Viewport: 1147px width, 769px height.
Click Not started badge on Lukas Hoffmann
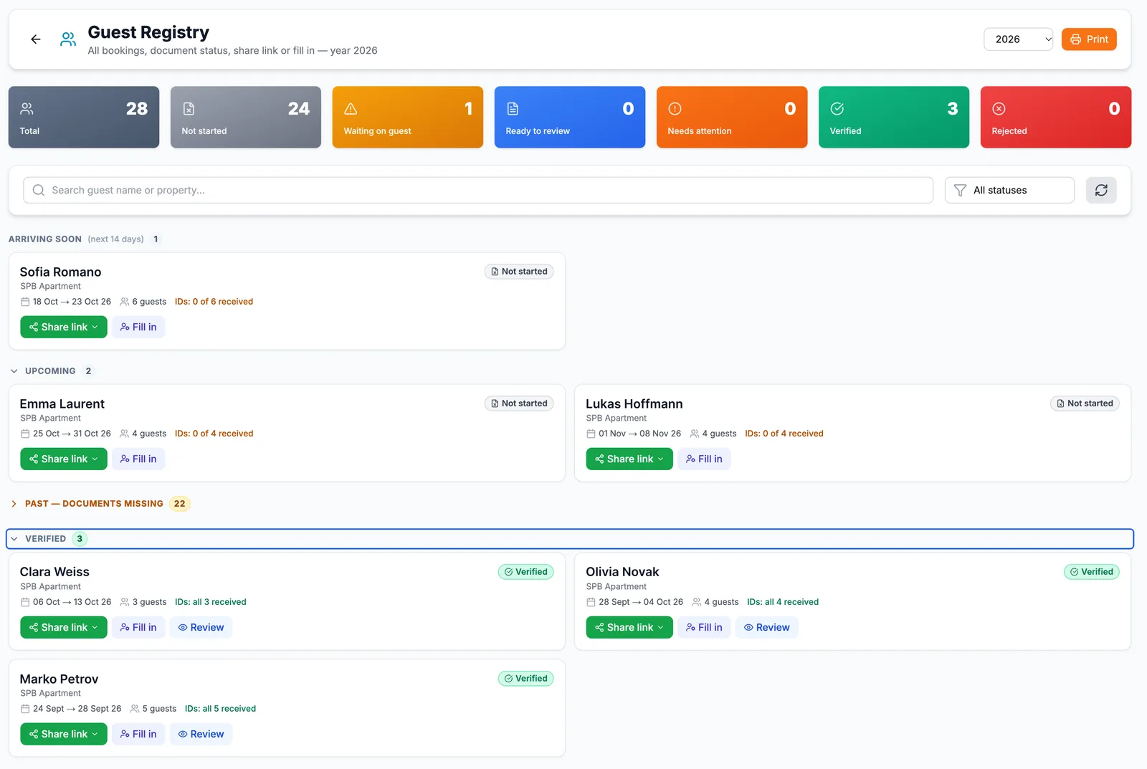tap(1085, 403)
